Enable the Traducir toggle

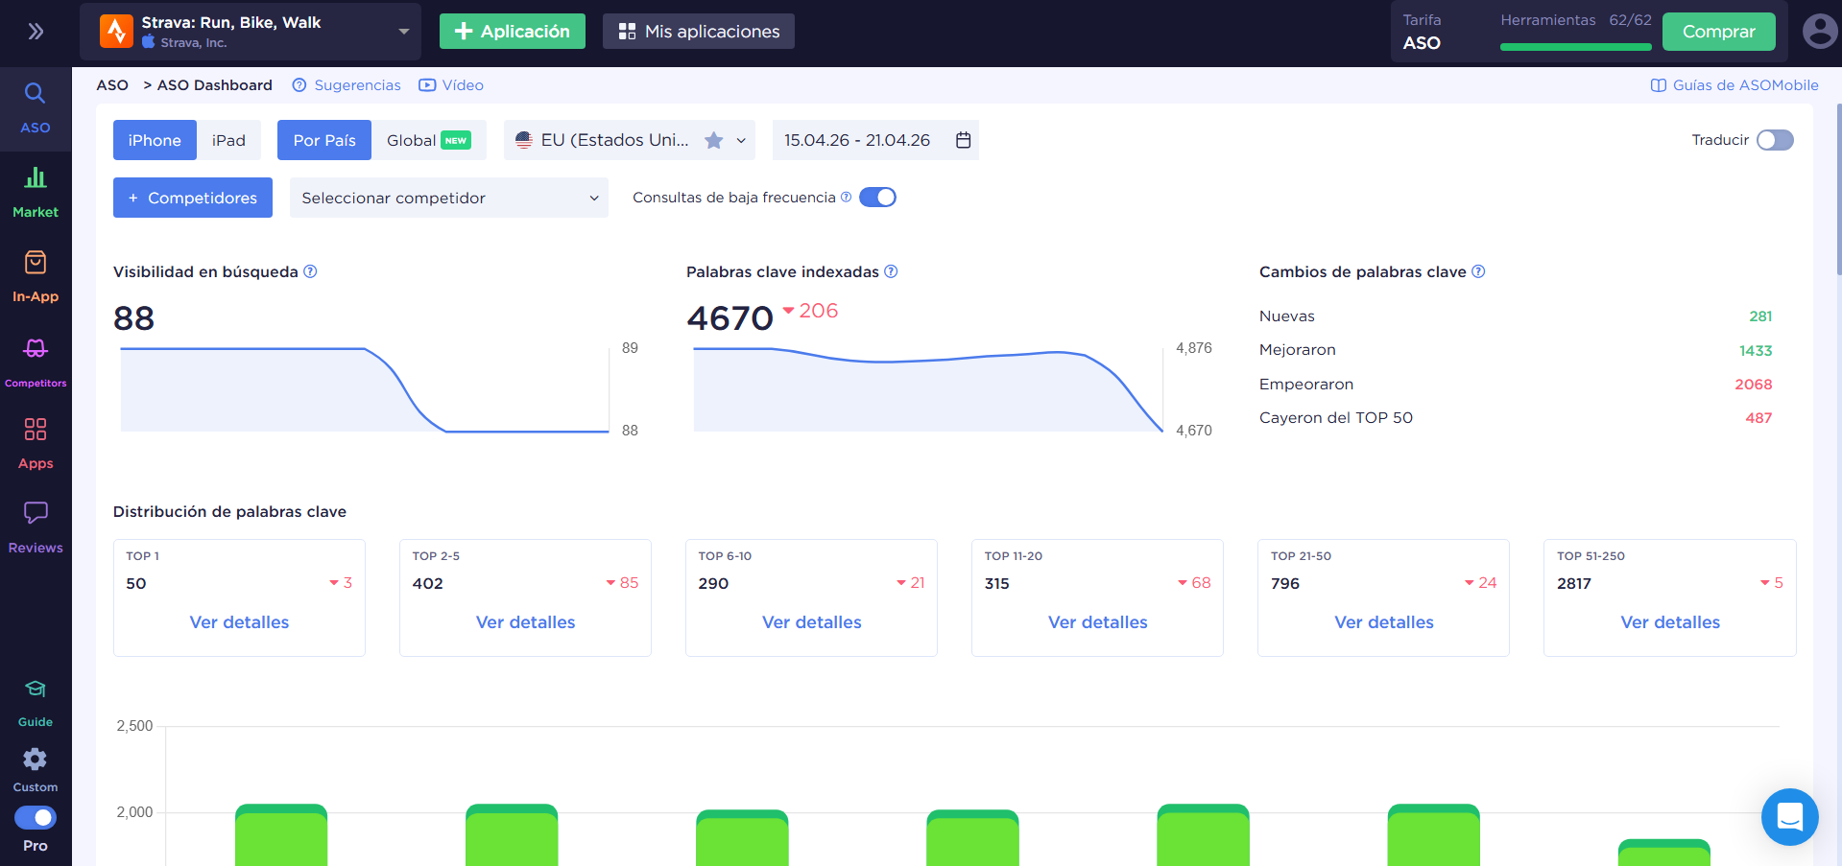click(x=1774, y=140)
